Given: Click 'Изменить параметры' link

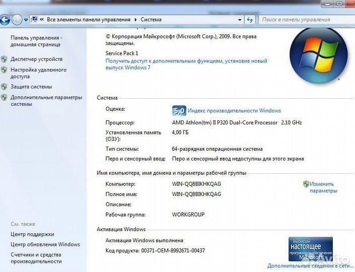Looking at the screenshot, I should coord(323,187).
